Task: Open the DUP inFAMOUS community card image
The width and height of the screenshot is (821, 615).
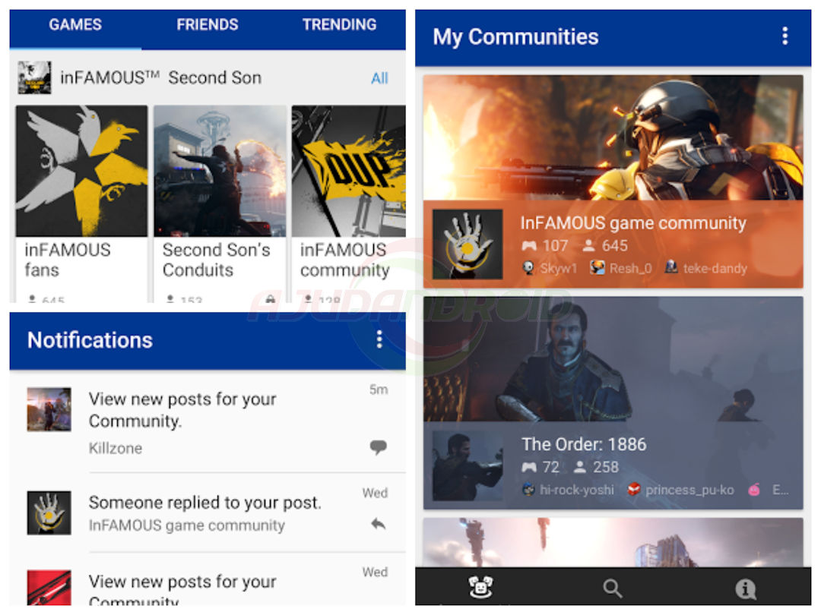Action: pos(349,171)
